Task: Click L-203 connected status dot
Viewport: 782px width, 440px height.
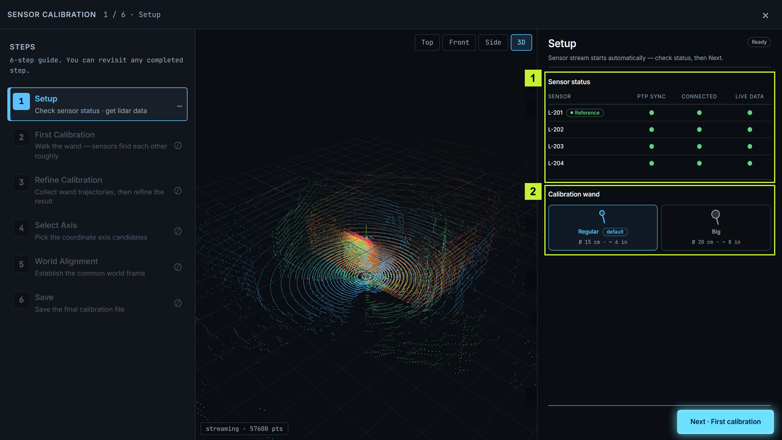Action: coord(699,146)
